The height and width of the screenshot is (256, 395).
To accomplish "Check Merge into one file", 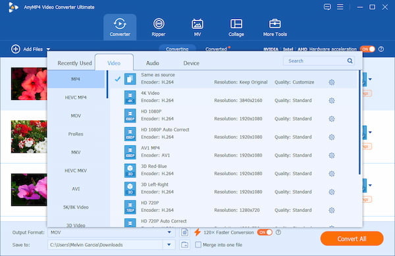I will [198, 245].
